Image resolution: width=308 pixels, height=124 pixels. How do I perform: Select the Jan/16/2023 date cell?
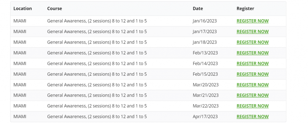[x=205, y=21]
